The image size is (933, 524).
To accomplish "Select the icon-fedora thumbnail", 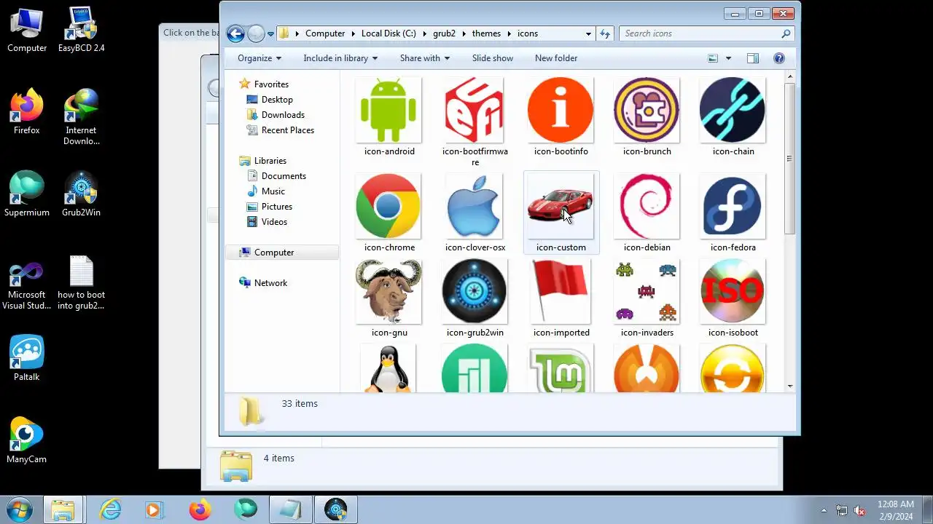I will [733, 207].
